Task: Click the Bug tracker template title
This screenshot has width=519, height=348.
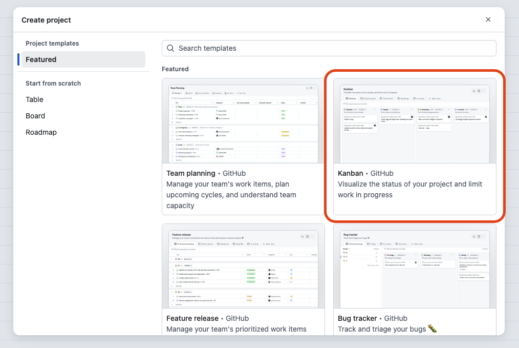Action: (x=357, y=318)
